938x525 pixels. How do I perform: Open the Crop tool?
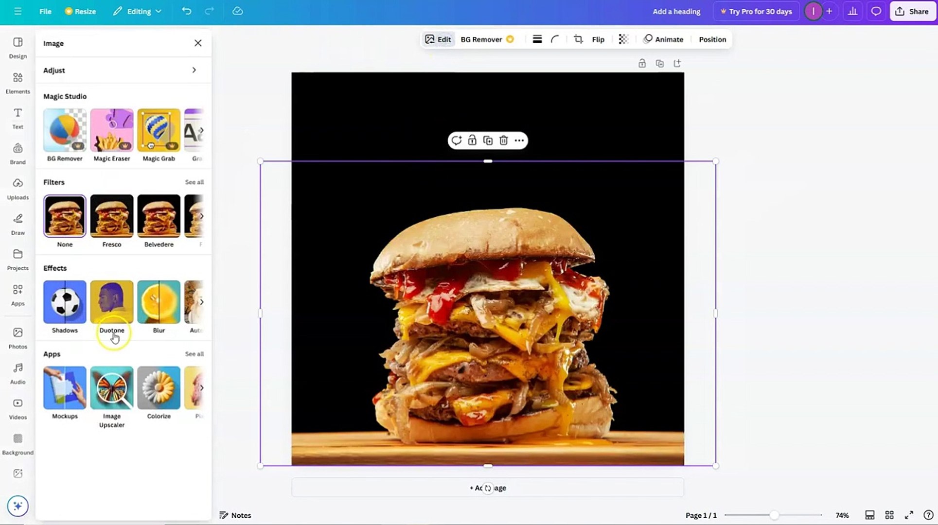pyautogui.click(x=578, y=39)
